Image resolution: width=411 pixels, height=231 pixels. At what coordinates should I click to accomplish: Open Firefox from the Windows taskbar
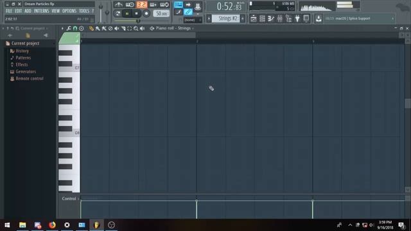(52, 225)
